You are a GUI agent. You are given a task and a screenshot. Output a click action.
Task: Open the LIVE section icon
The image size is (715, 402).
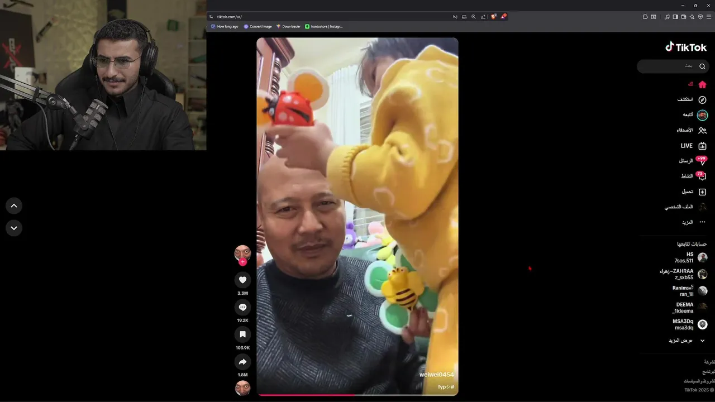pos(702,146)
